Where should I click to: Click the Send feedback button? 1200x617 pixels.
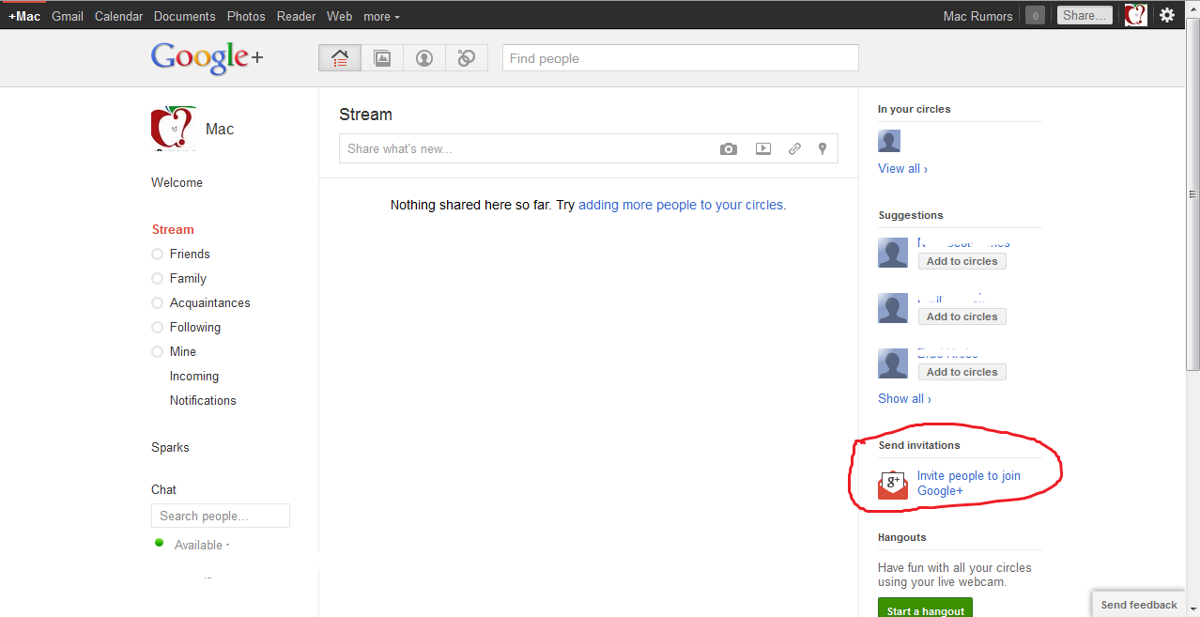tap(1139, 605)
